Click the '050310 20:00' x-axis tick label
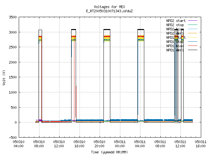The image size is (207, 155). [x=100, y=144]
